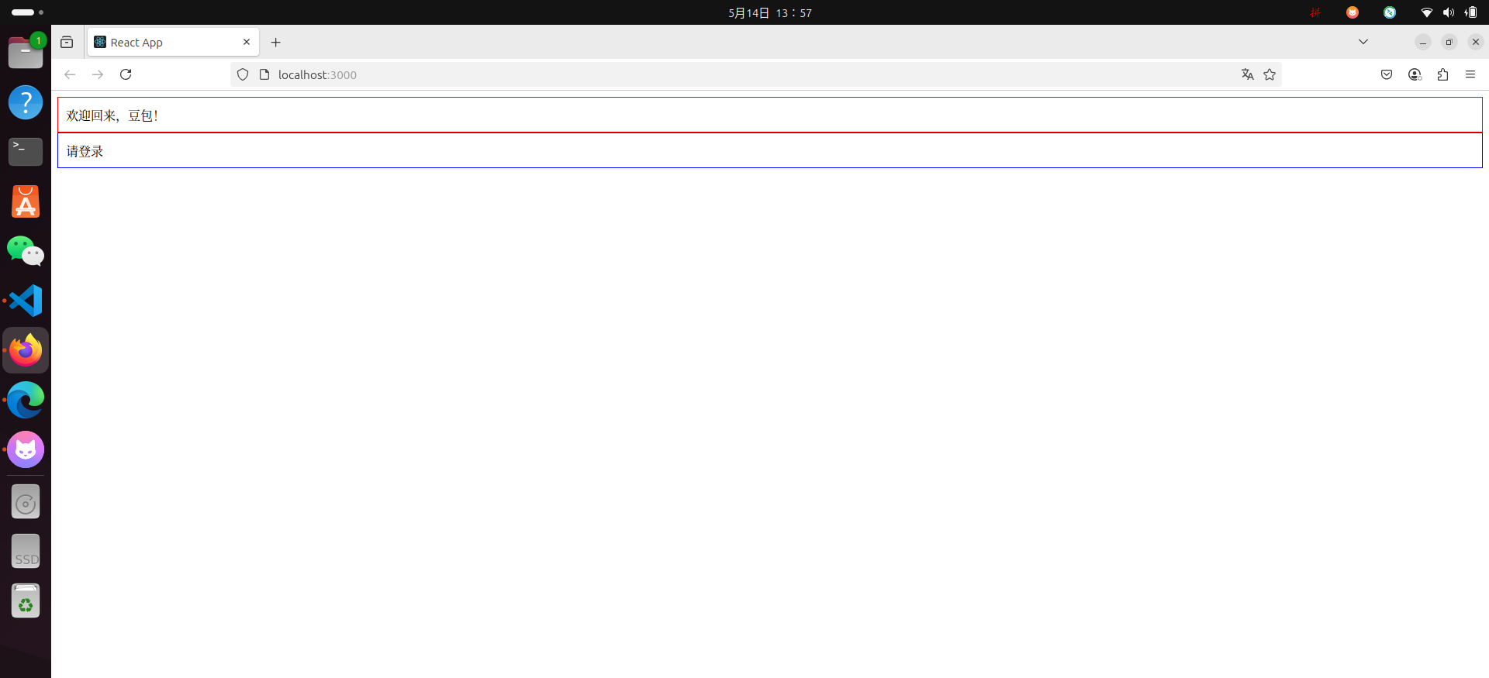1489x678 pixels.
Task: Save page to Pocket
Action: point(1387,74)
